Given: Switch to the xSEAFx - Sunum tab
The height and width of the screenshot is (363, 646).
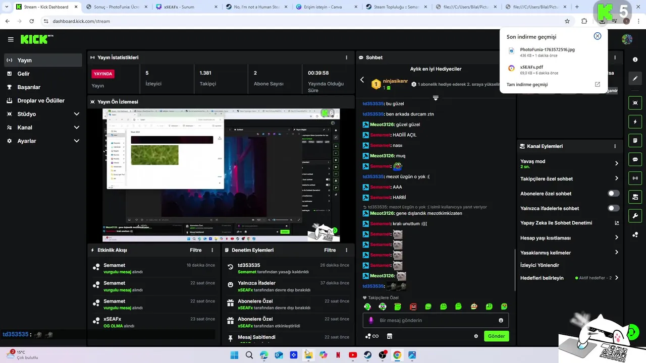Looking at the screenshot, I should click(185, 7).
